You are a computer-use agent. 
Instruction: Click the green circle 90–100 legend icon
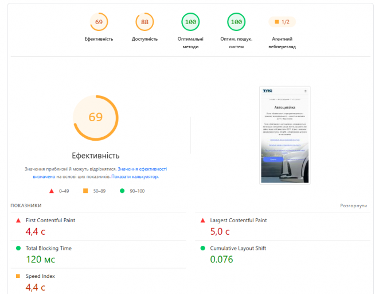(122, 191)
